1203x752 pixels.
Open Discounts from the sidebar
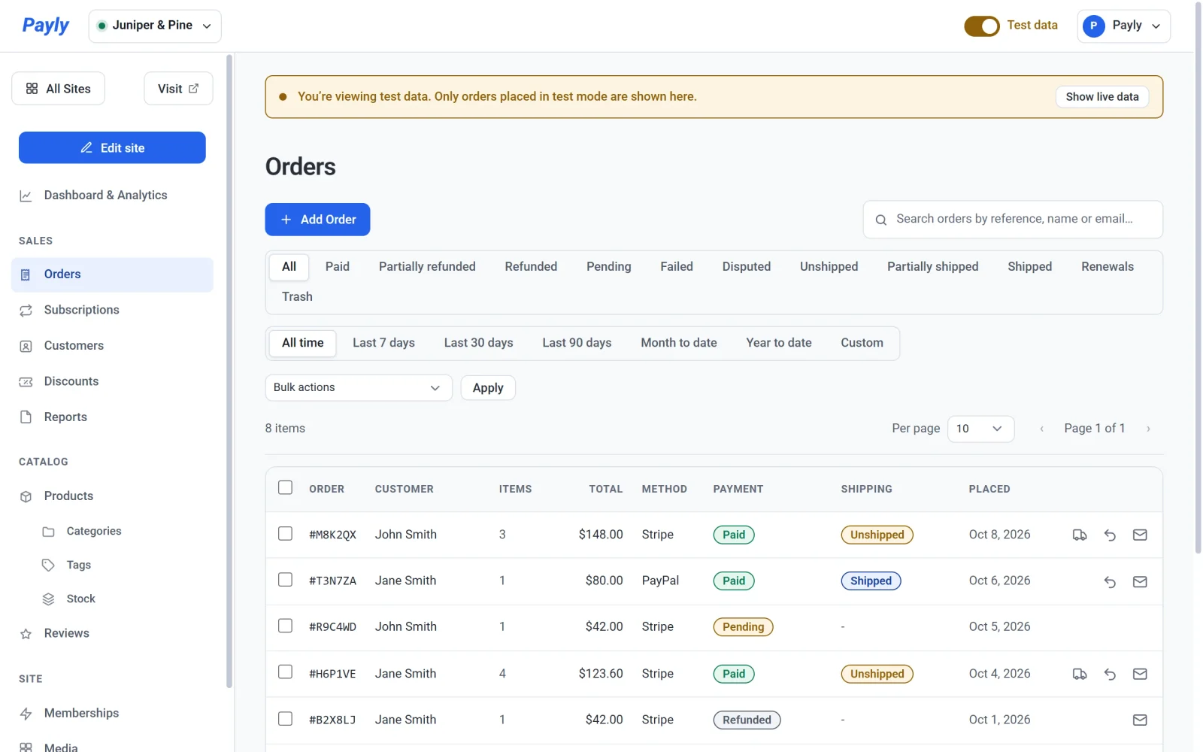[x=112, y=381]
